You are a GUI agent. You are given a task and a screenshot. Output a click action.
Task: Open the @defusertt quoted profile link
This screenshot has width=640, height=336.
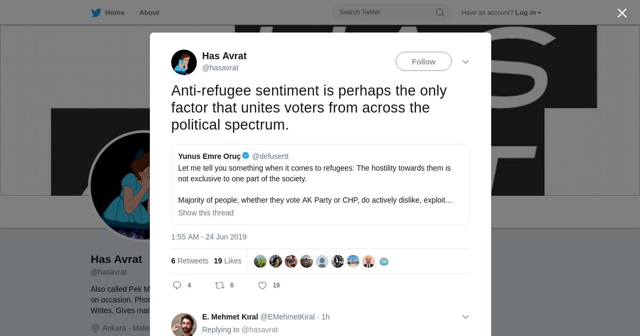point(270,156)
